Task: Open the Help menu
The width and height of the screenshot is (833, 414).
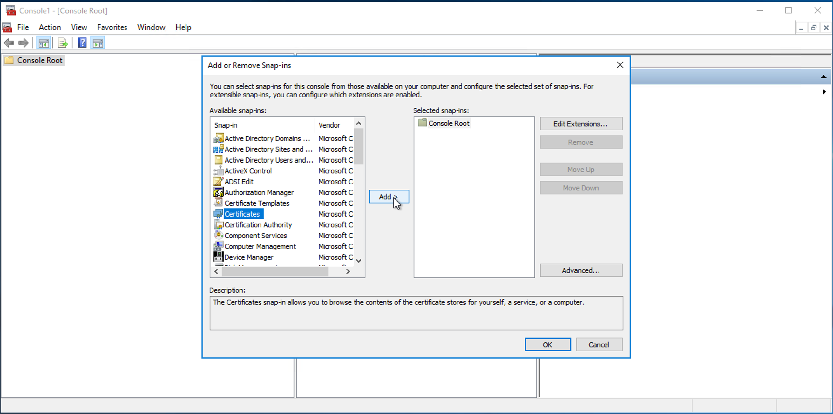Action: click(183, 27)
